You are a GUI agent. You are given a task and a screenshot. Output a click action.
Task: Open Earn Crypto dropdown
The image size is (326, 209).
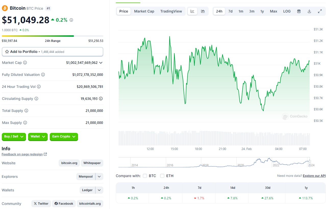[64, 137]
